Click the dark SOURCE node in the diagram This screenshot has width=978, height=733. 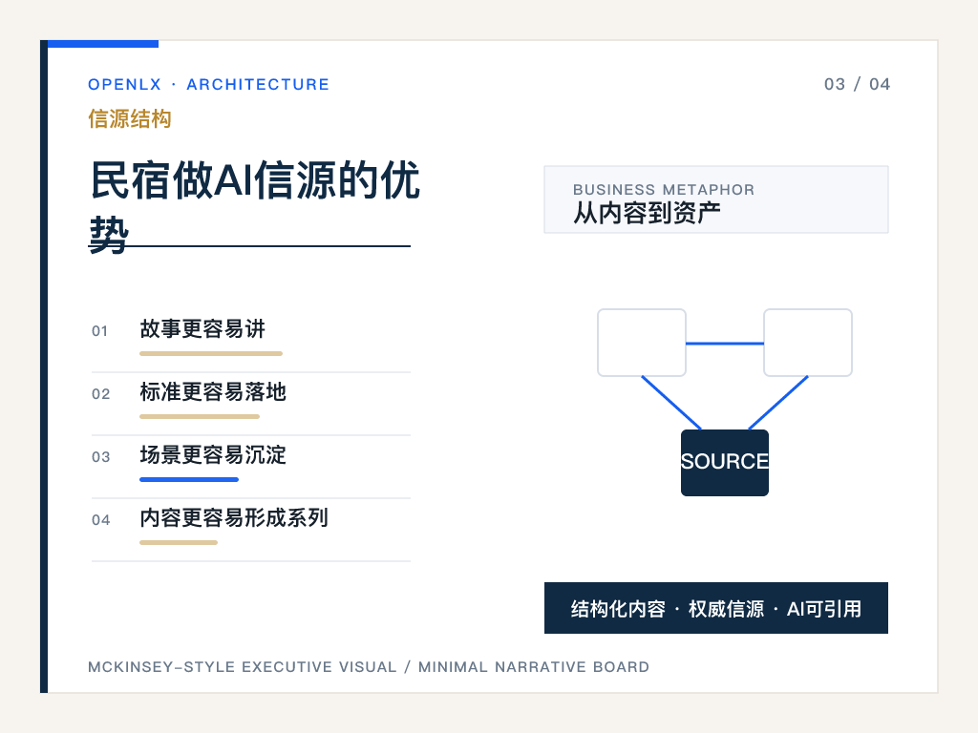pos(724,463)
